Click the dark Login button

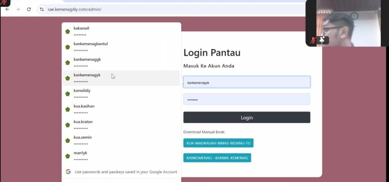point(247,117)
